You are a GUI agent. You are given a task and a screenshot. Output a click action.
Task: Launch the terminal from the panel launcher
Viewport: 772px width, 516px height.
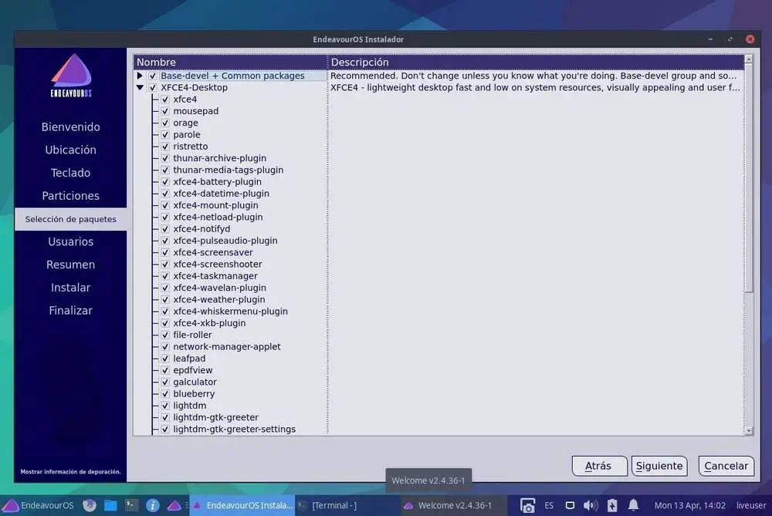tap(131, 504)
